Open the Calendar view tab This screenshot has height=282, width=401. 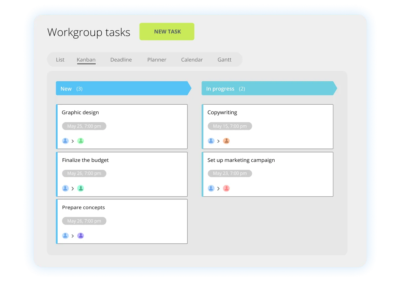pos(192,60)
